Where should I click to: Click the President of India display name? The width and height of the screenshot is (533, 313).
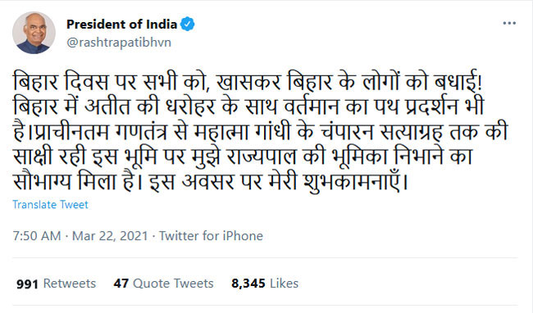pyautogui.click(x=121, y=24)
